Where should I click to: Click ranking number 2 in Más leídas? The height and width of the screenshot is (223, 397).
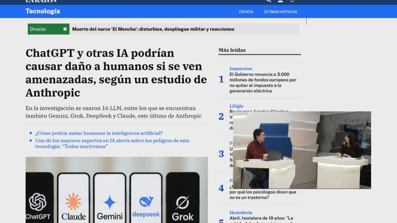(x=221, y=116)
